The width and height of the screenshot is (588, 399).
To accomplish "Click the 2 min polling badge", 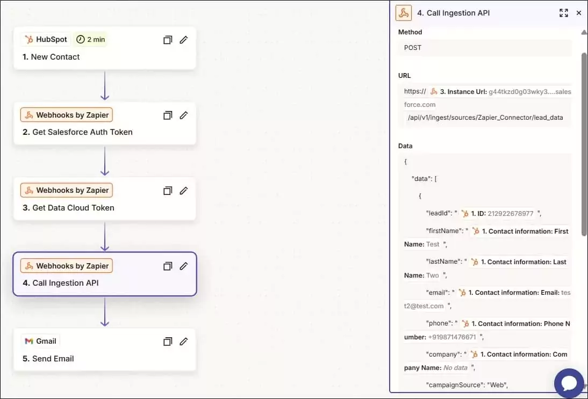I will (91, 39).
